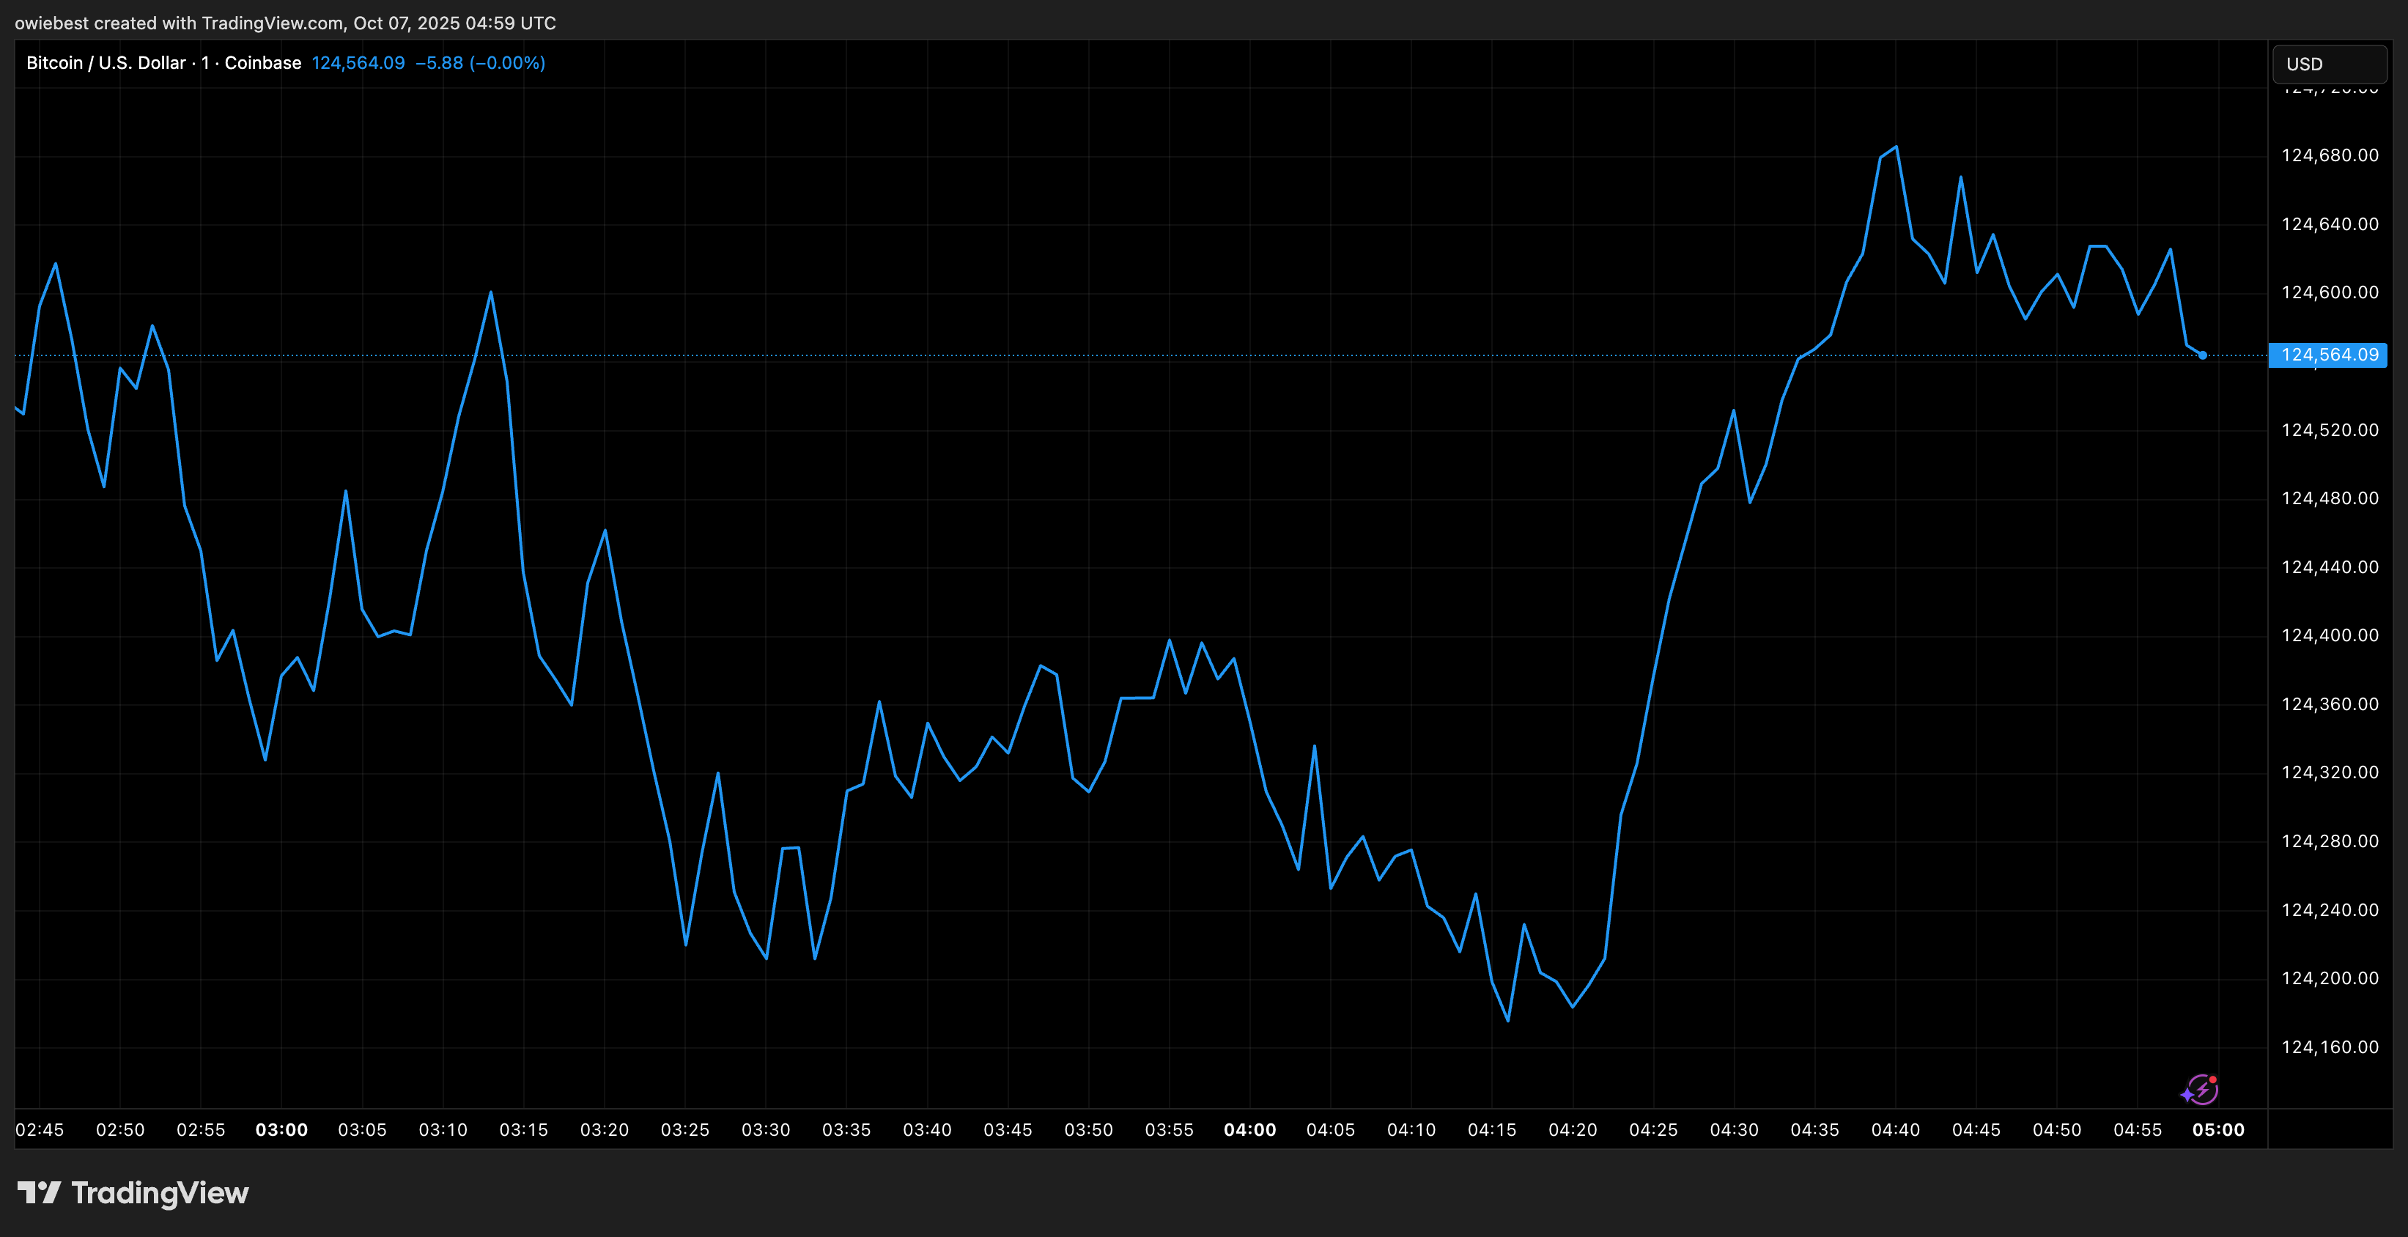Click the −5.88 (−0.00%) change value
This screenshot has height=1237, width=2408.
click(479, 62)
